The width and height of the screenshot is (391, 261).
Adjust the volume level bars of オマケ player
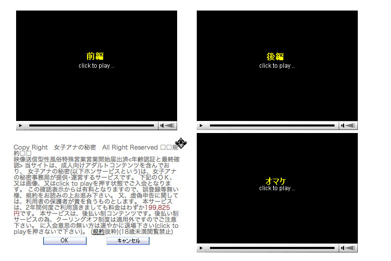click(x=351, y=248)
